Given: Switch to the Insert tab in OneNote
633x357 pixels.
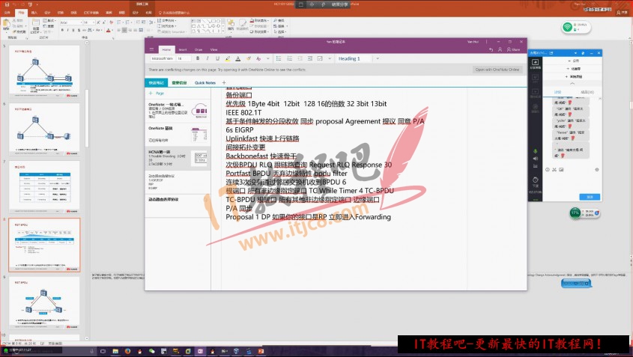Looking at the screenshot, I should coord(181,49).
